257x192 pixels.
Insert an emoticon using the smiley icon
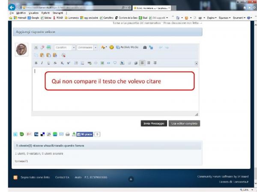111,47
